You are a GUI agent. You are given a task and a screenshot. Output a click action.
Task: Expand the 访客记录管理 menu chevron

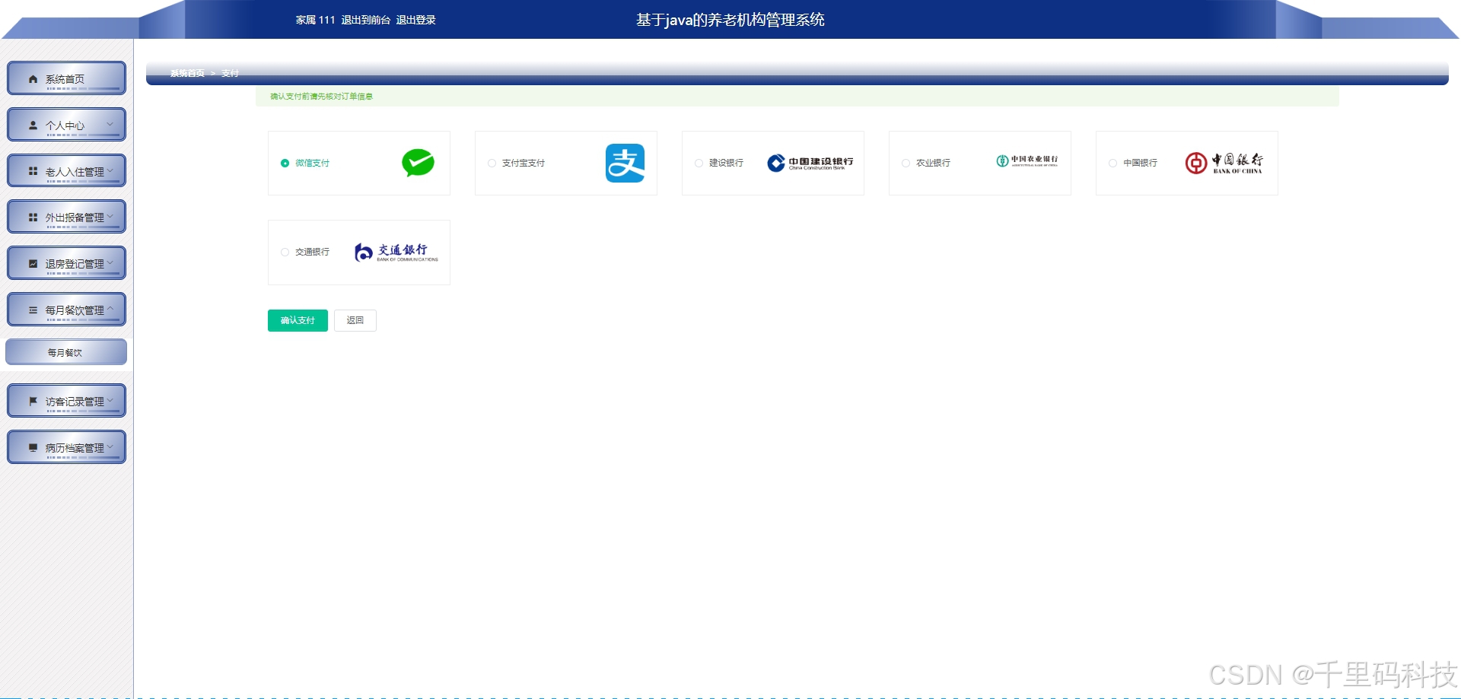[x=110, y=401]
